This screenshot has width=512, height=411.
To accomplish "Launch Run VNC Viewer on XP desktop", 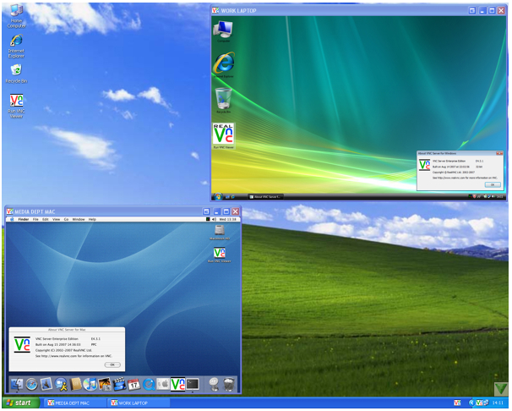I will pyautogui.click(x=16, y=107).
